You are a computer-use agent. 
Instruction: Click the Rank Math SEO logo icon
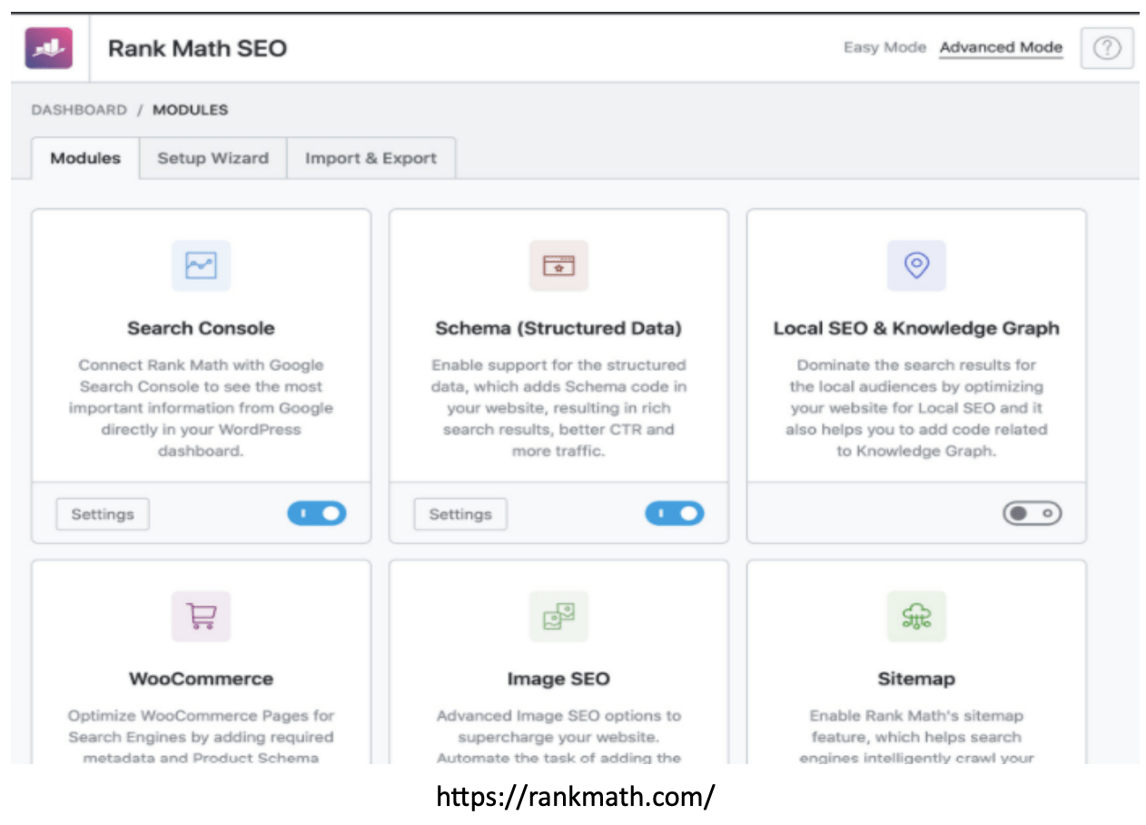tap(48, 48)
